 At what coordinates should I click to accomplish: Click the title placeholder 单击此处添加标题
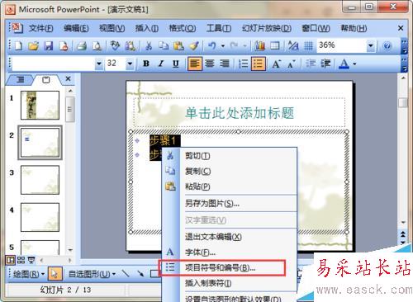point(240,112)
